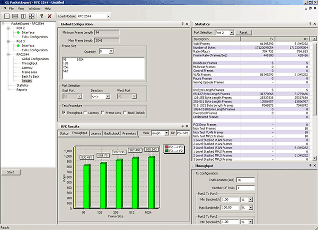Image resolution: width=318 pixels, height=230 pixels.
Task: Click the green bar for 1024 frame size
Action: pos(151,182)
